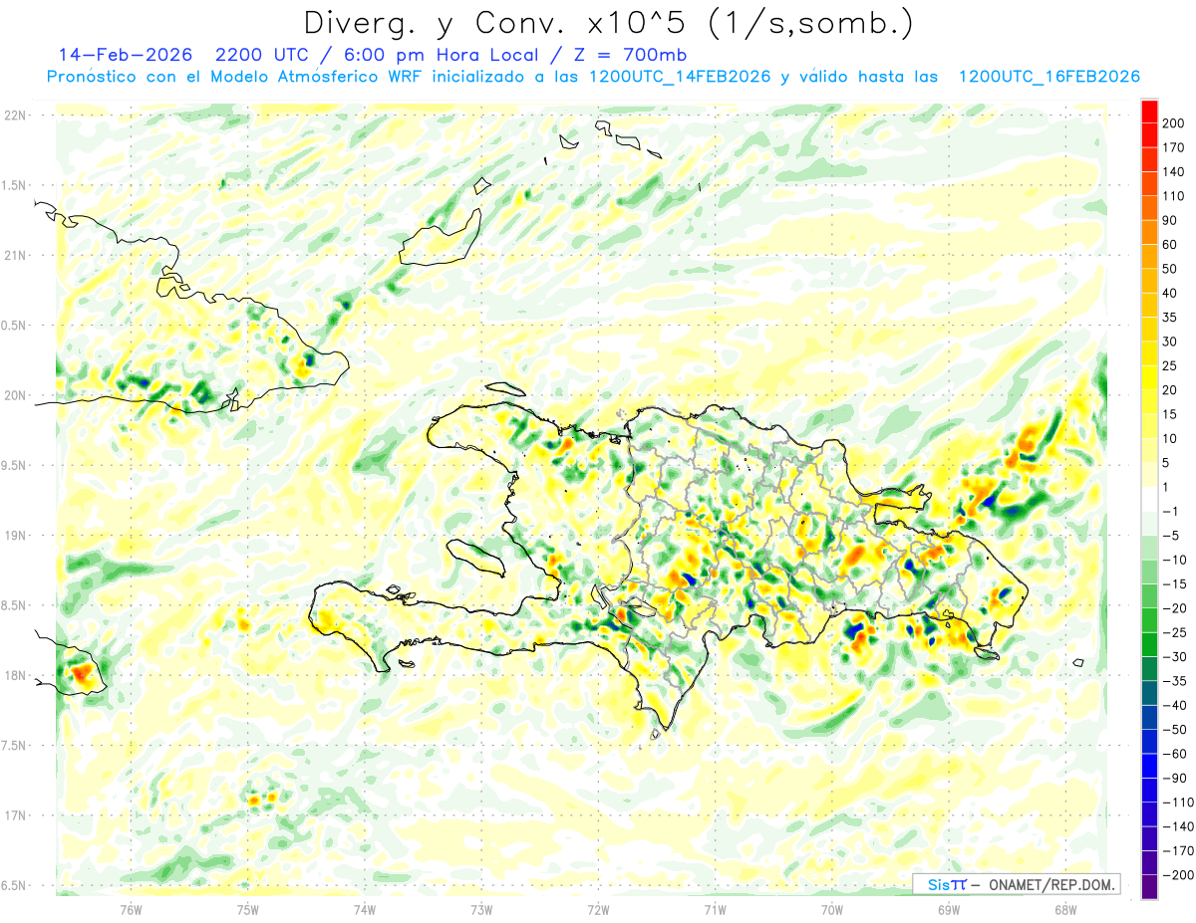This screenshot has width=1196, height=923.
Task: Click the "19N" latitude label
Action: 14,536
